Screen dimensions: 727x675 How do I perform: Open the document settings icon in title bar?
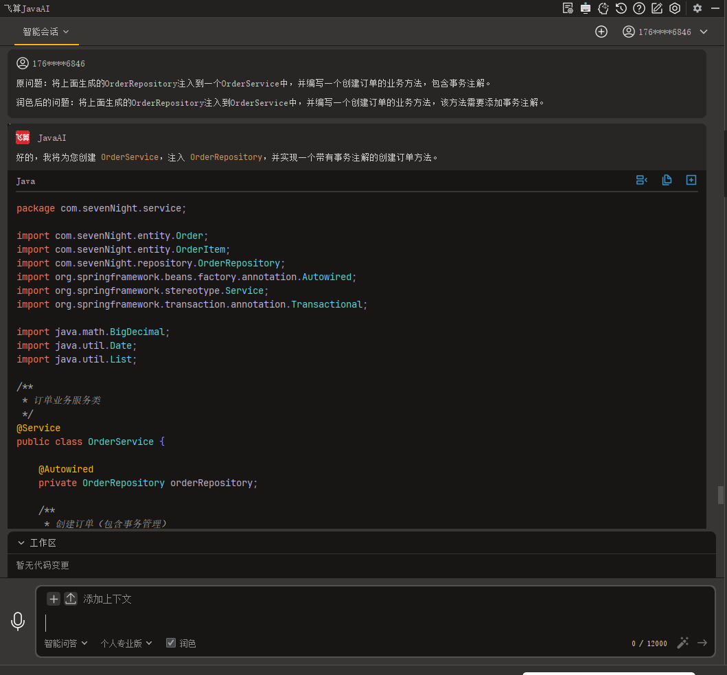(x=568, y=8)
